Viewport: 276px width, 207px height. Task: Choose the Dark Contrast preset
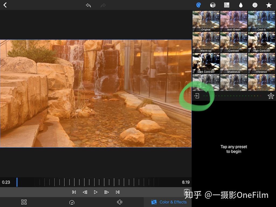coord(206,63)
